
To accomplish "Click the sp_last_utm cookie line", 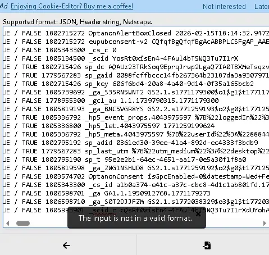I will 136,151.
